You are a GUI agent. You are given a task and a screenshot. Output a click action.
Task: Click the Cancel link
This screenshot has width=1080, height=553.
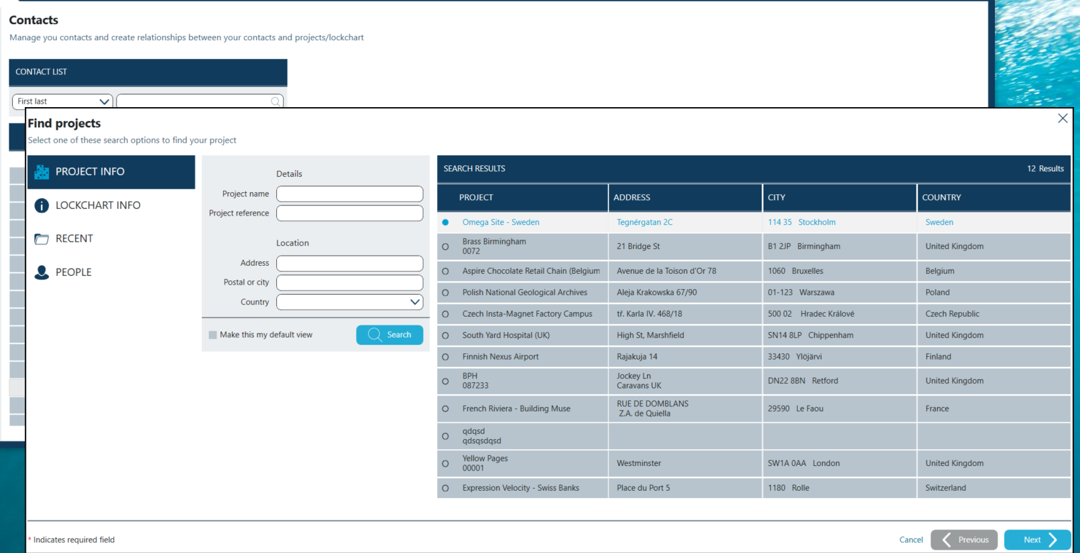(x=911, y=540)
